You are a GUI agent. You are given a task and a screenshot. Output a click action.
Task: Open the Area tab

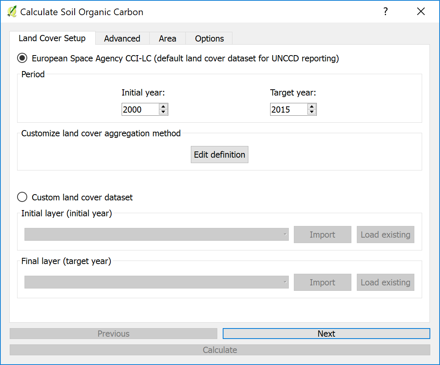(x=168, y=39)
